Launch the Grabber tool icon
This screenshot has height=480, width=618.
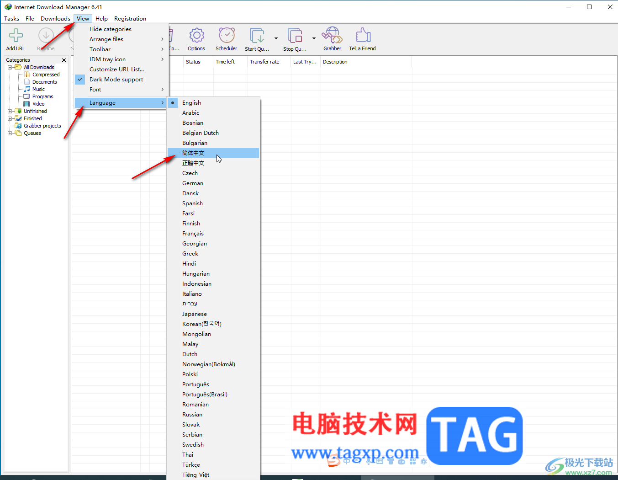click(x=332, y=36)
